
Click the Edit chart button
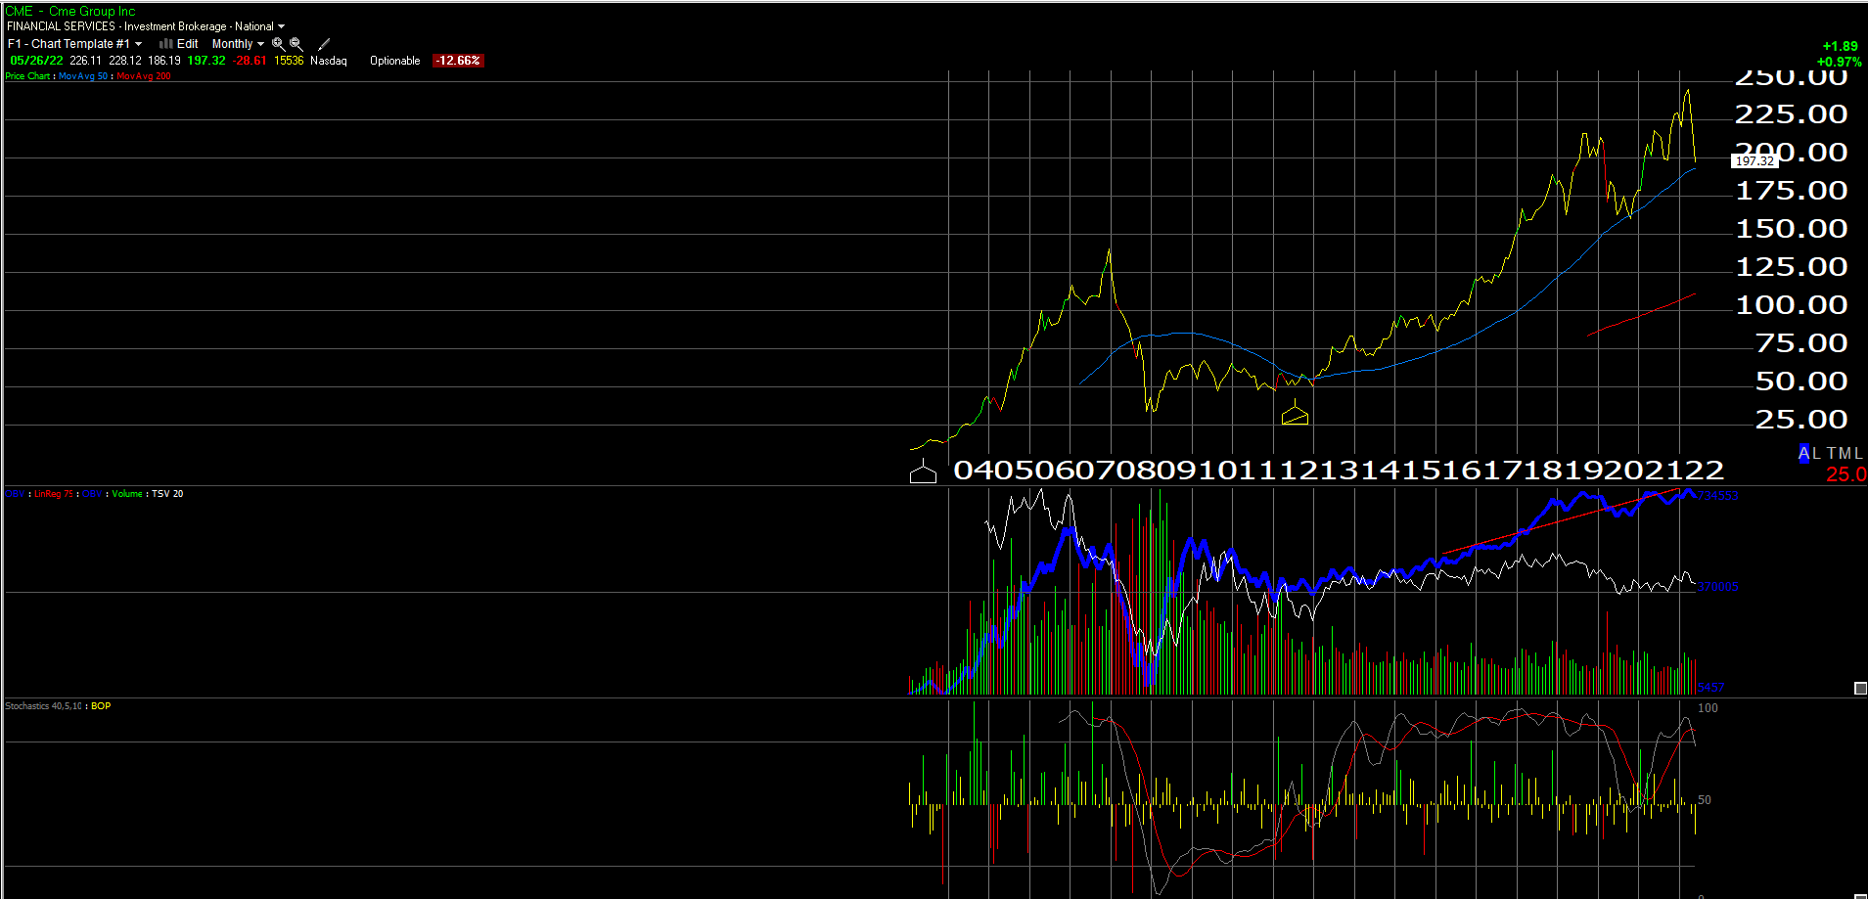[187, 44]
